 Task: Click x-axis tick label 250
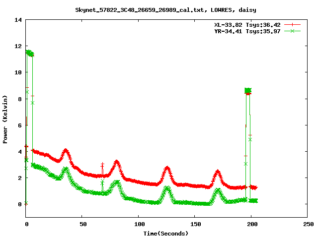click(309, 224)
